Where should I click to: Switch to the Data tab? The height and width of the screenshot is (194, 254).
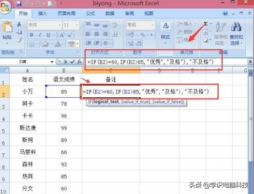[x=110, y=13]
